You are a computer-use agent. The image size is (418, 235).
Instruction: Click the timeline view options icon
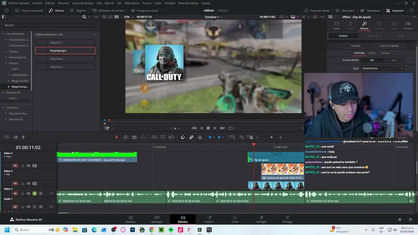6,137
